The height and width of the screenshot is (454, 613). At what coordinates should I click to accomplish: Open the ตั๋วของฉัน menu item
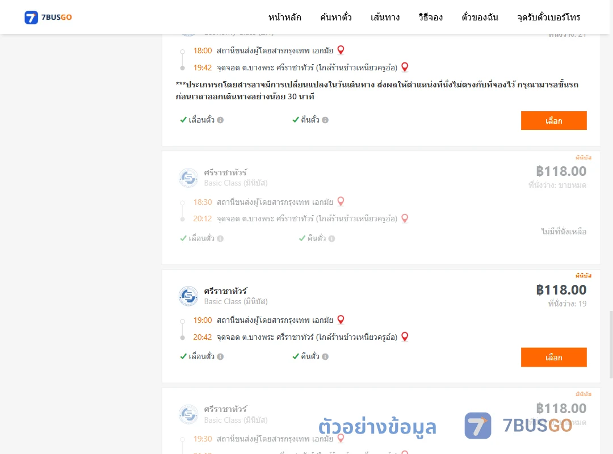pyautogui.click(x=480, y=17)
